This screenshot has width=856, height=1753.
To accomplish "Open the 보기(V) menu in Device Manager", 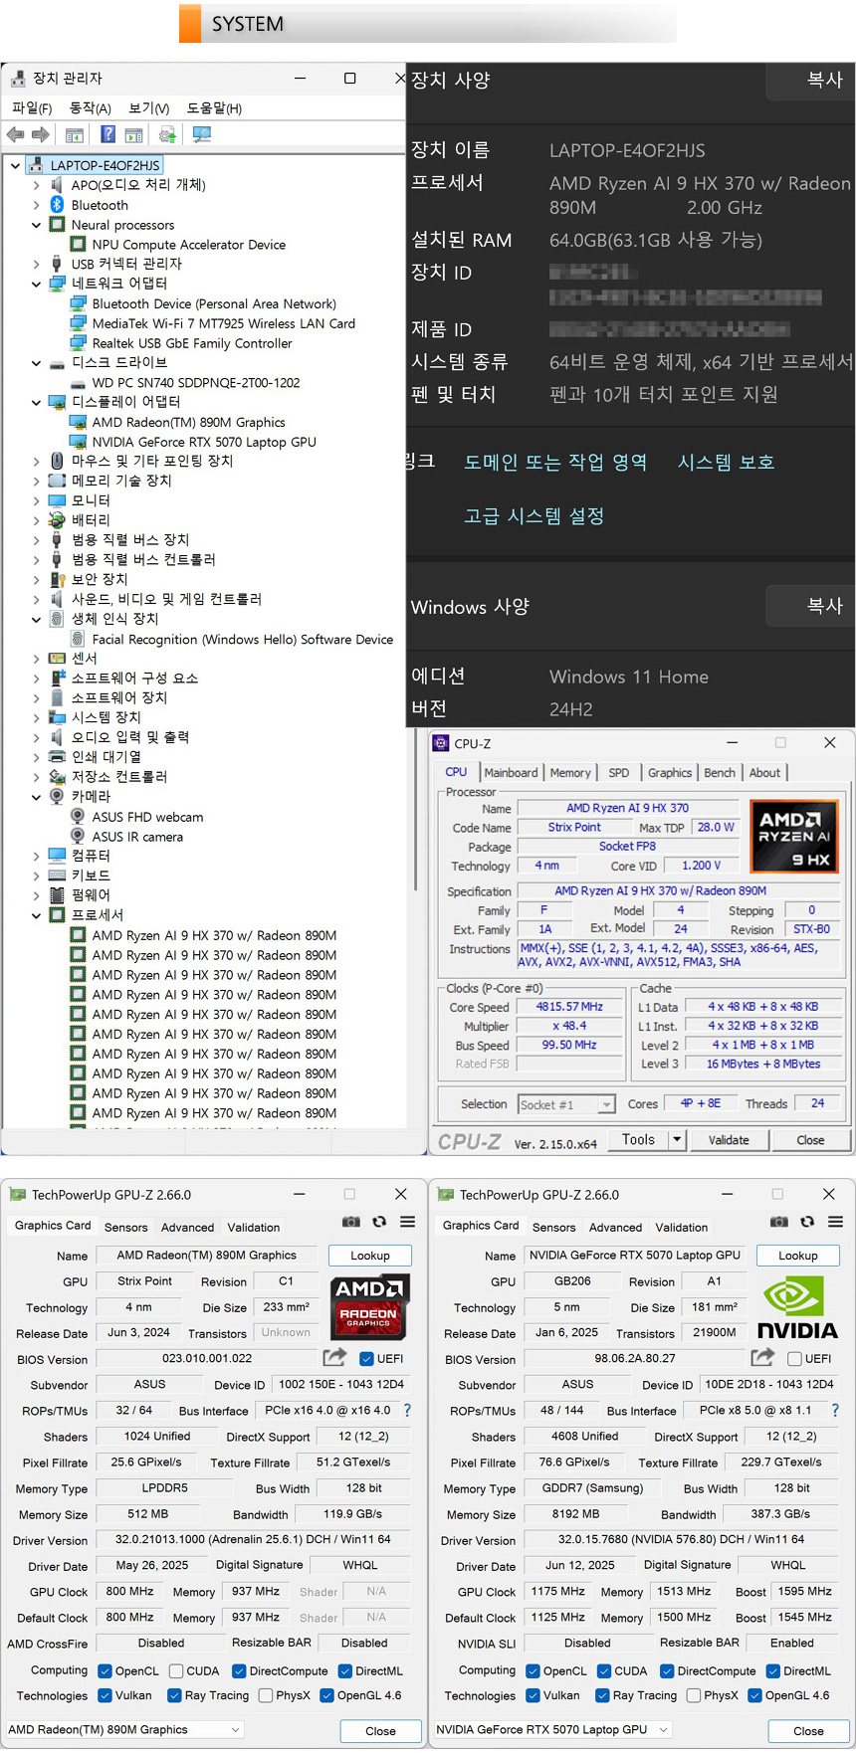I will pos(149,107).
